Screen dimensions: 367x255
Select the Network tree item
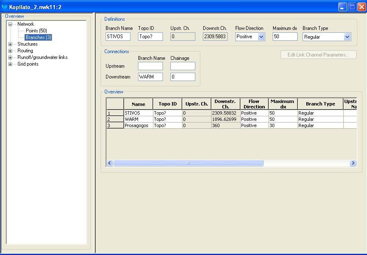[26, 24]
